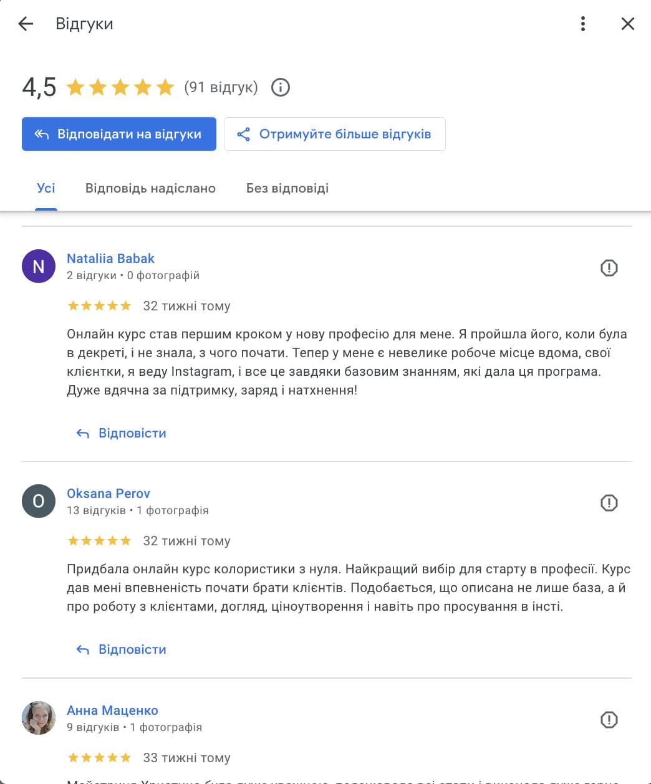Click Анна Маценко's profile photo
This screenshot has width=651, height=784.
pos(39,719)
